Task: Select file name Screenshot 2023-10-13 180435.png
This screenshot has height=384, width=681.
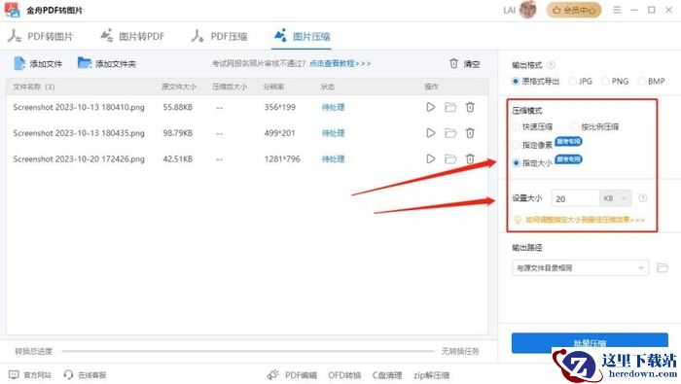Action: coord(79,133)
